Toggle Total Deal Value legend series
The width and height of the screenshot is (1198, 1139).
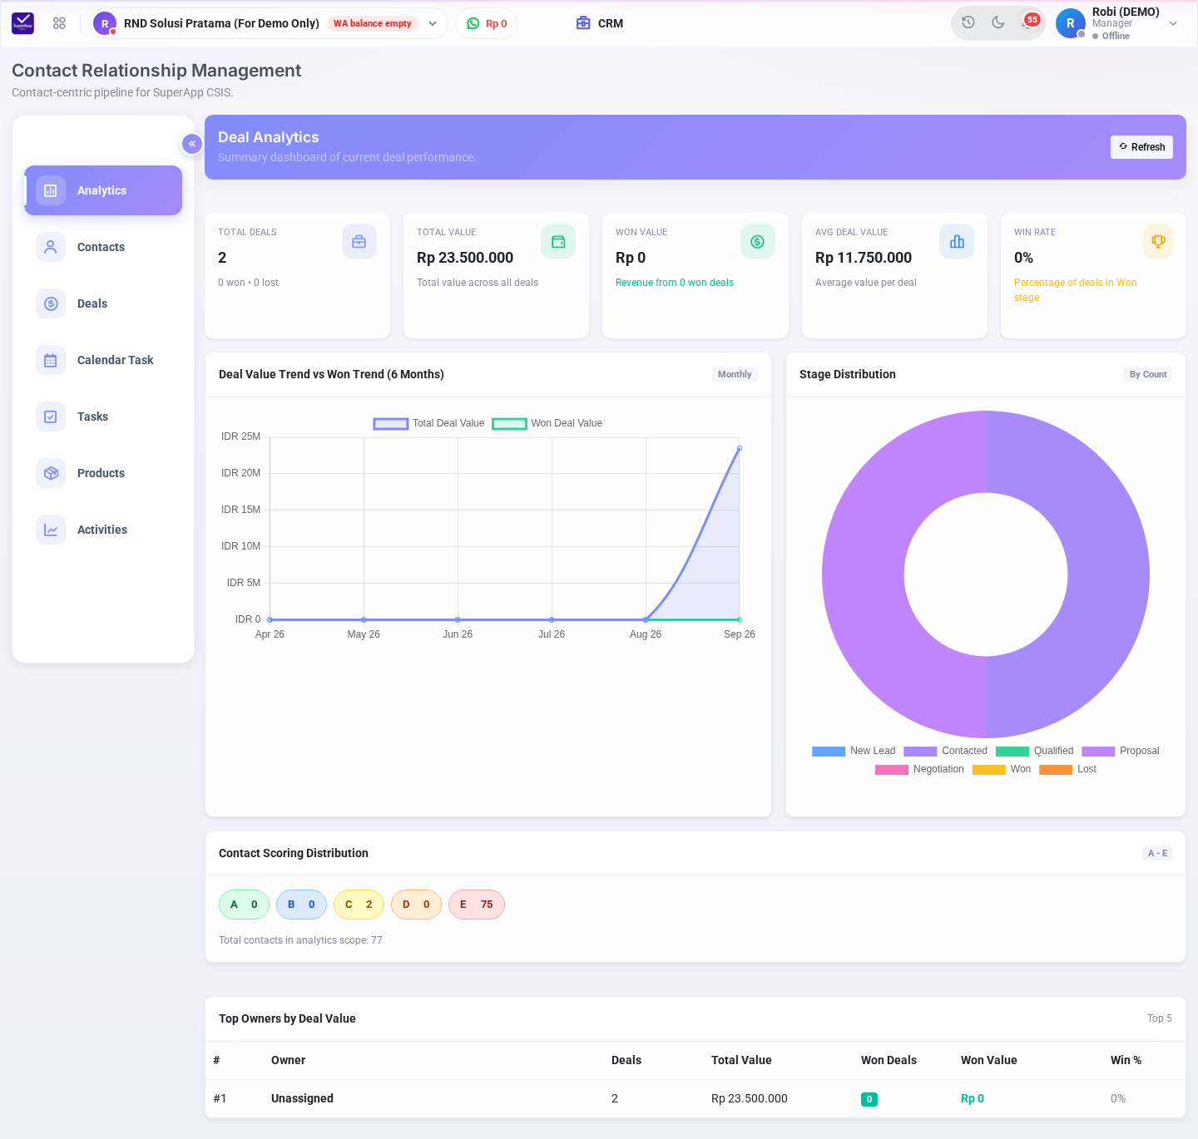(x=429, y=423)
